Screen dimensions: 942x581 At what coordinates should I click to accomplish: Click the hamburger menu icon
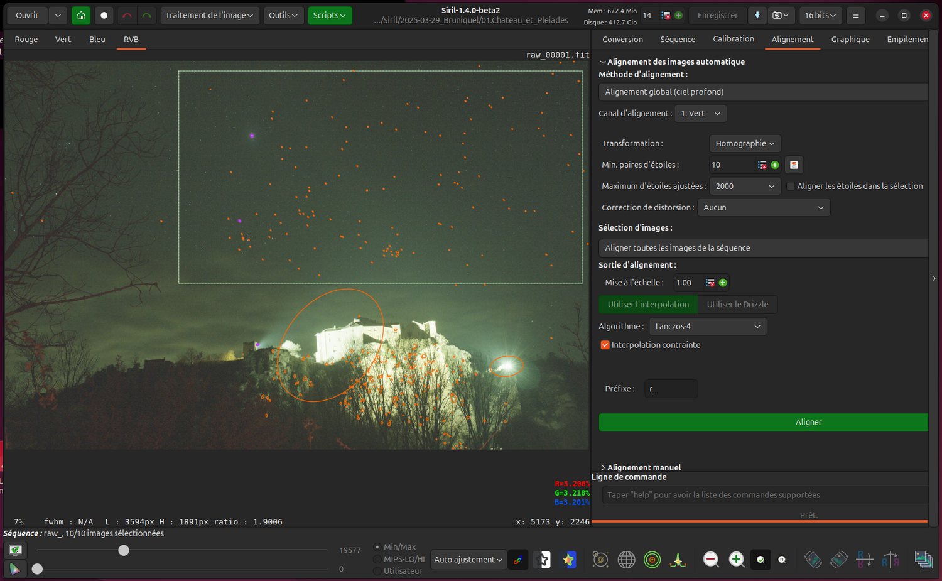click(855, 15)
